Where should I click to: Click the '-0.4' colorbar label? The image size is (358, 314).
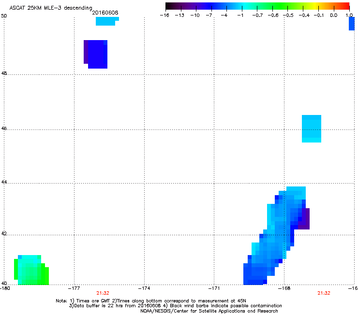click(304, 15)
